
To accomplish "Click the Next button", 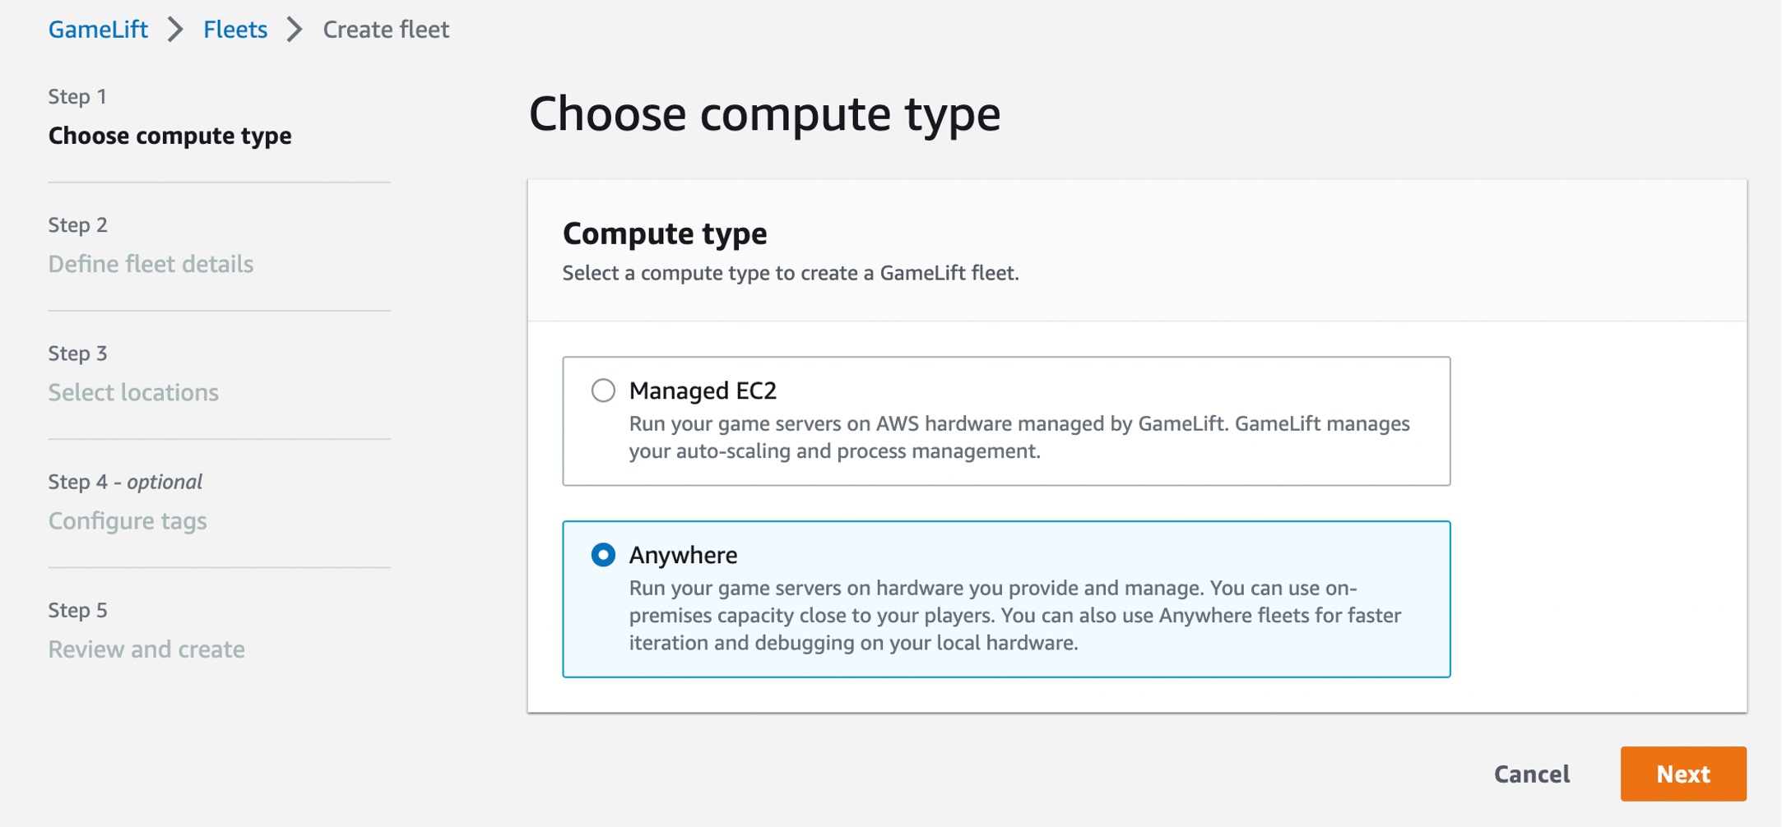I will pyautogui.click(x=1683, y=774).
